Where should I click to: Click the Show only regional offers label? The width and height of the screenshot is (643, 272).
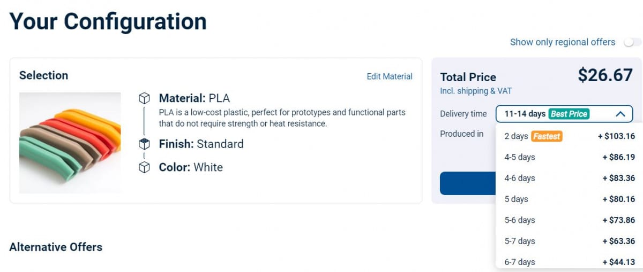tap(563, 42)
